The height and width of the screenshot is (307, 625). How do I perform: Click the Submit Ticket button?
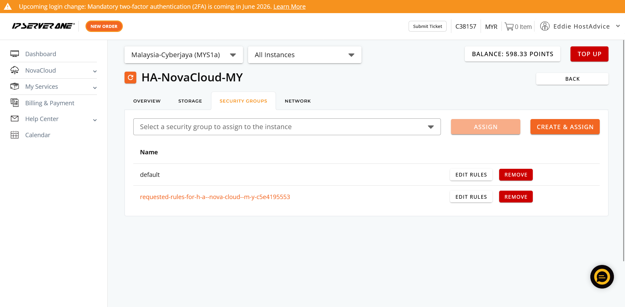click(x=427, y=26)
